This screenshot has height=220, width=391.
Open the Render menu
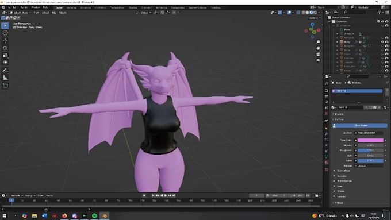pos(24,7)
